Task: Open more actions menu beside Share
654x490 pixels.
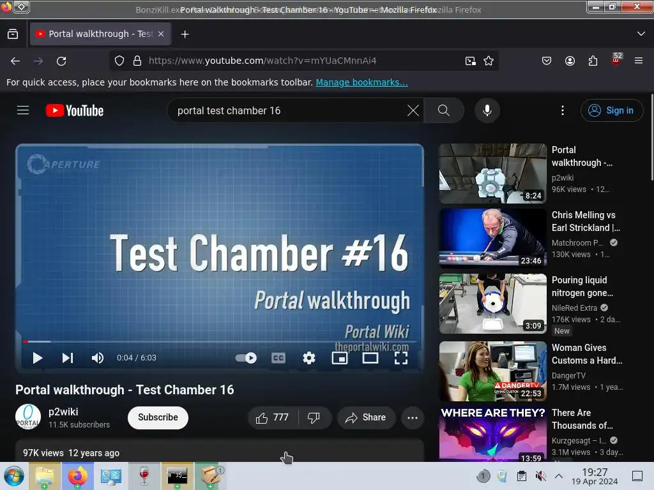Action: point(413,417)
